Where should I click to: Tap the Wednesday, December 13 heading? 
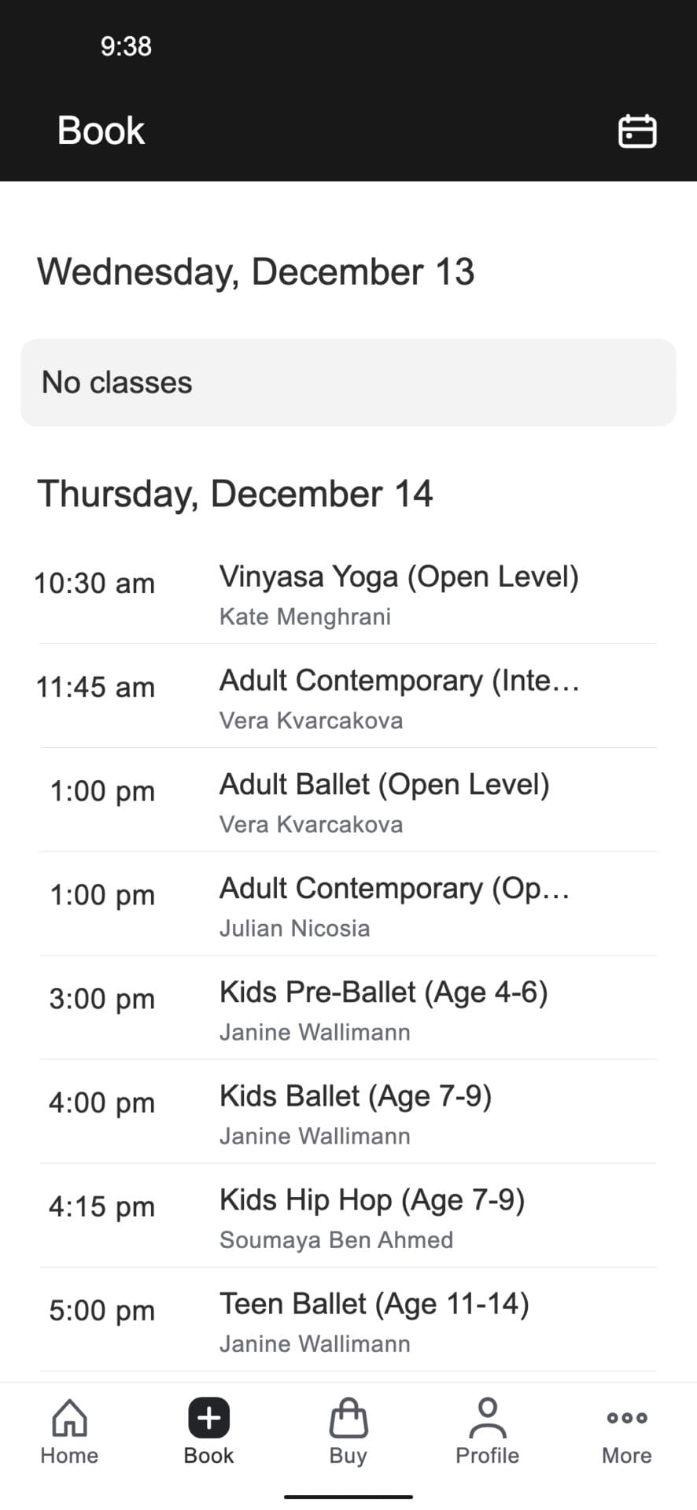[x=256, y=272]
